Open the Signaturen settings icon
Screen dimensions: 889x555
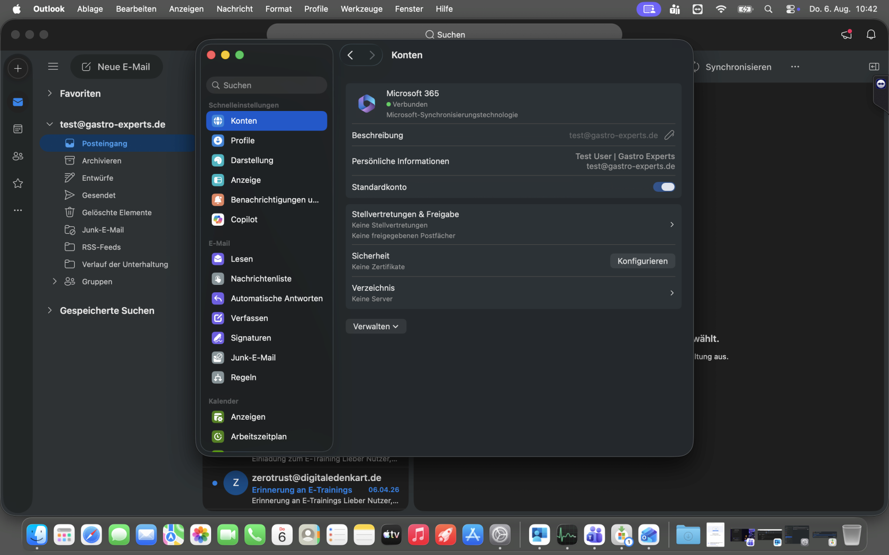pos(218,338)
